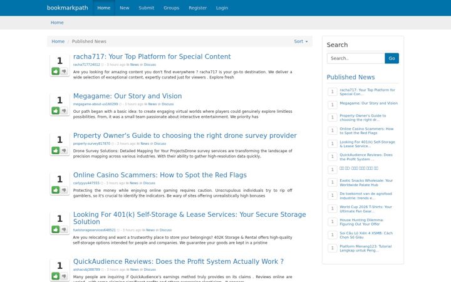Click Discuss link under Property Owner's post

[x=160, y=144]
